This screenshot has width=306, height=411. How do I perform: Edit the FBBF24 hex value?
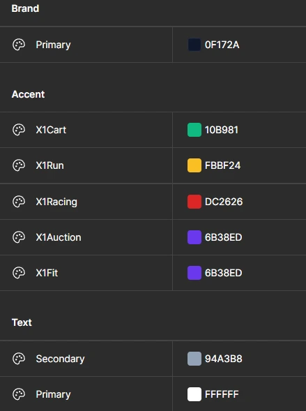click(x=222, y=165)
